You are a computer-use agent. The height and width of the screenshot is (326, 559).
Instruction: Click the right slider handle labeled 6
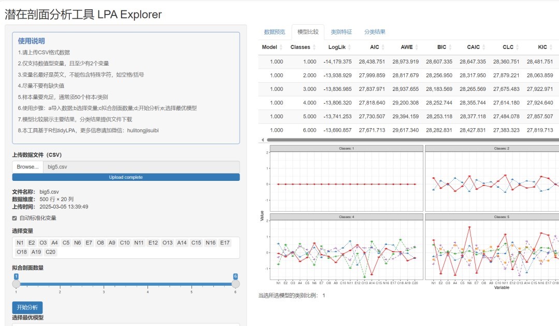point(236,284)
